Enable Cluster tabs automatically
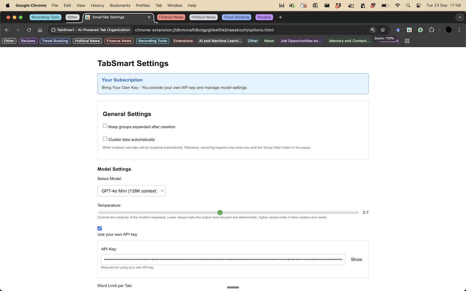Screen dimensions: 466x291 [x=105, y=139]
